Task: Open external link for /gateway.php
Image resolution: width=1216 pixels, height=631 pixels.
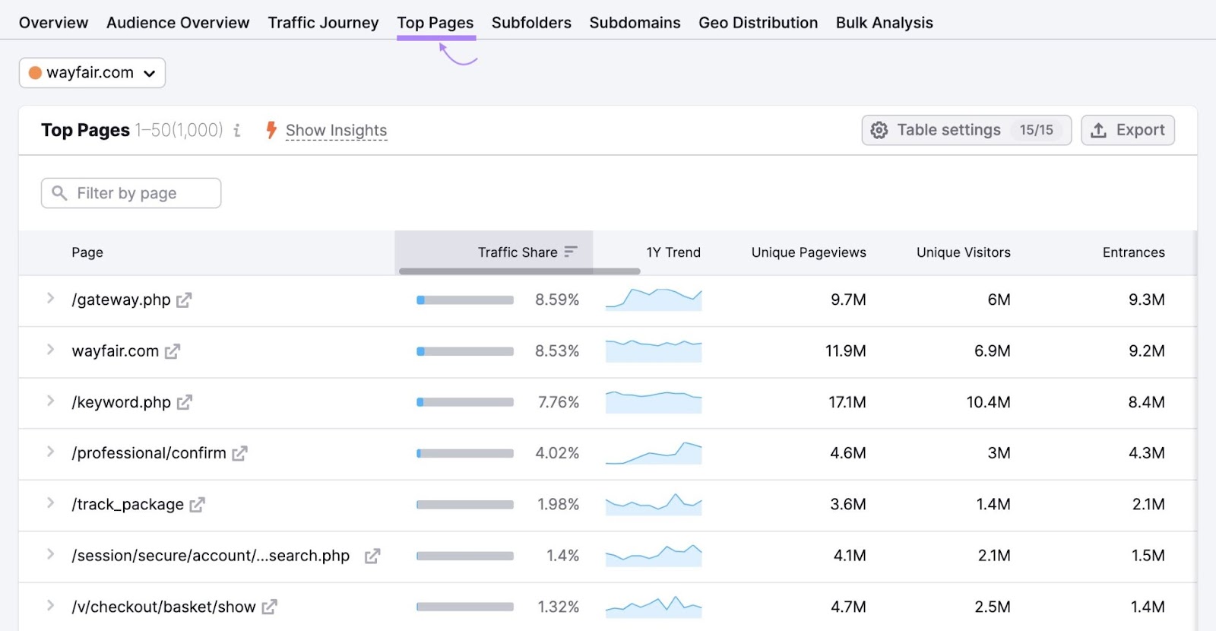Action: [x=184, y=300]
